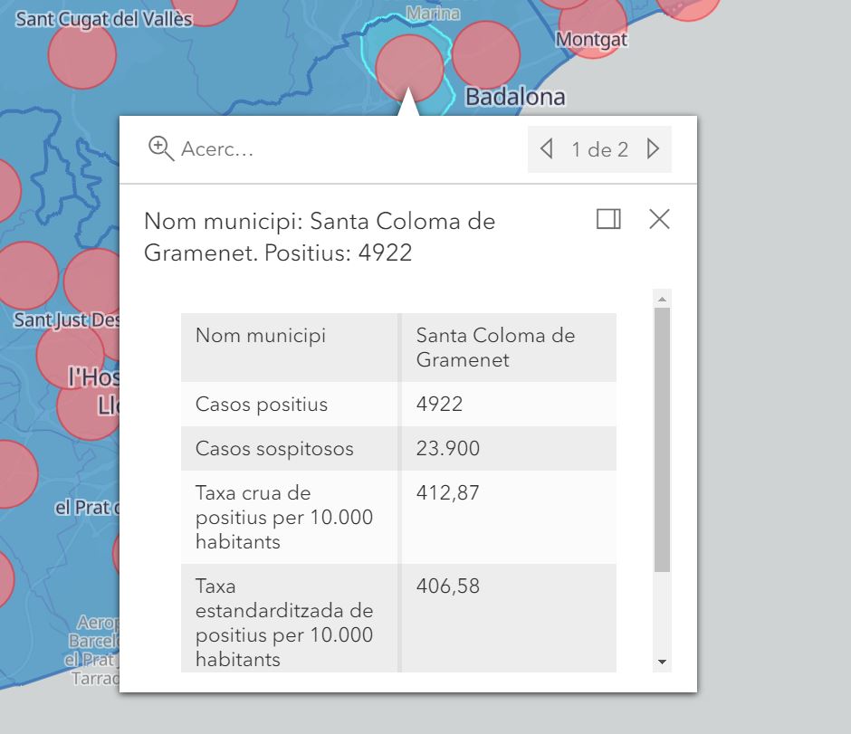This screenshot has height=734, width=851.
Task: Go to previous feature with left arrow
Action: (x=546, y=149)
